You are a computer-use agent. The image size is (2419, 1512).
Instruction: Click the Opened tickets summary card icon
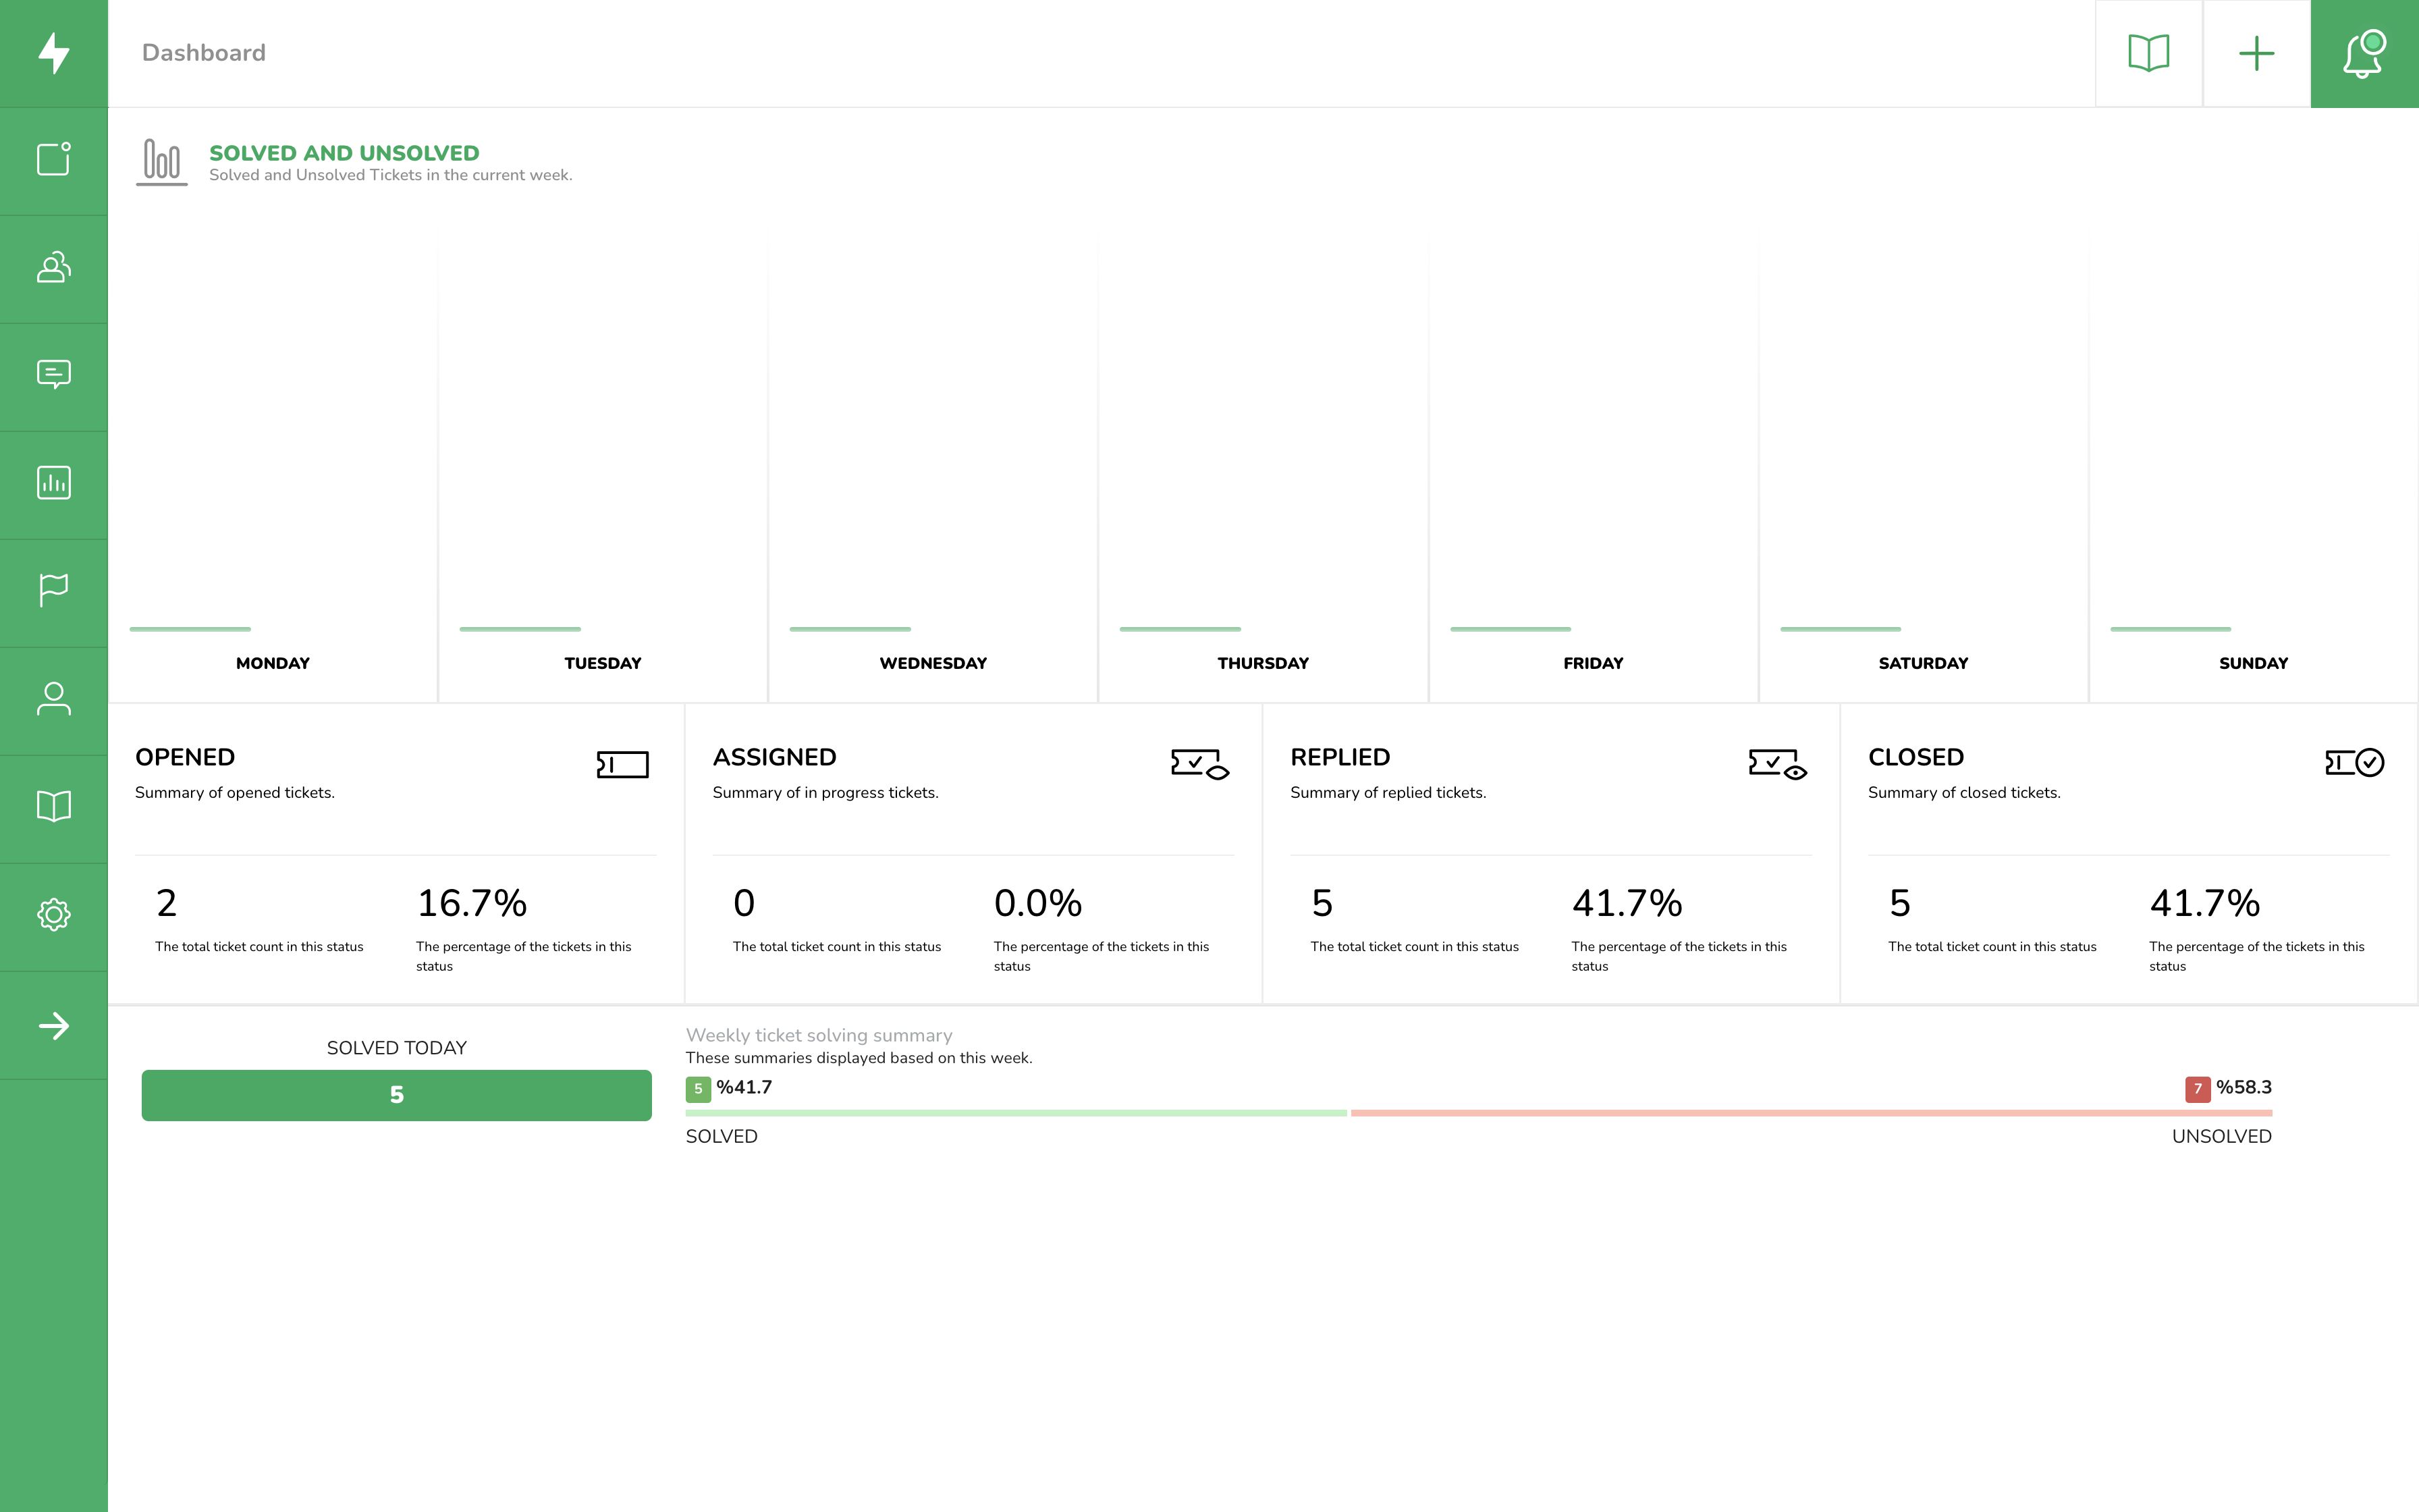point(623,765)
